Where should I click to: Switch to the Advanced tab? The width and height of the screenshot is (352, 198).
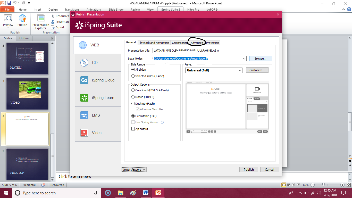(197, 43)
